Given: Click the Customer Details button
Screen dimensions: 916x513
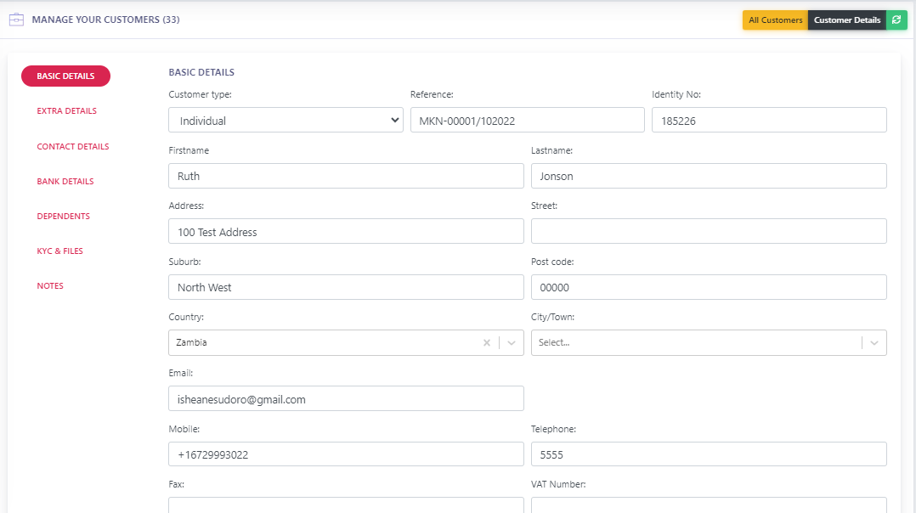Looking at the screenshot, I should coord(847,20).
